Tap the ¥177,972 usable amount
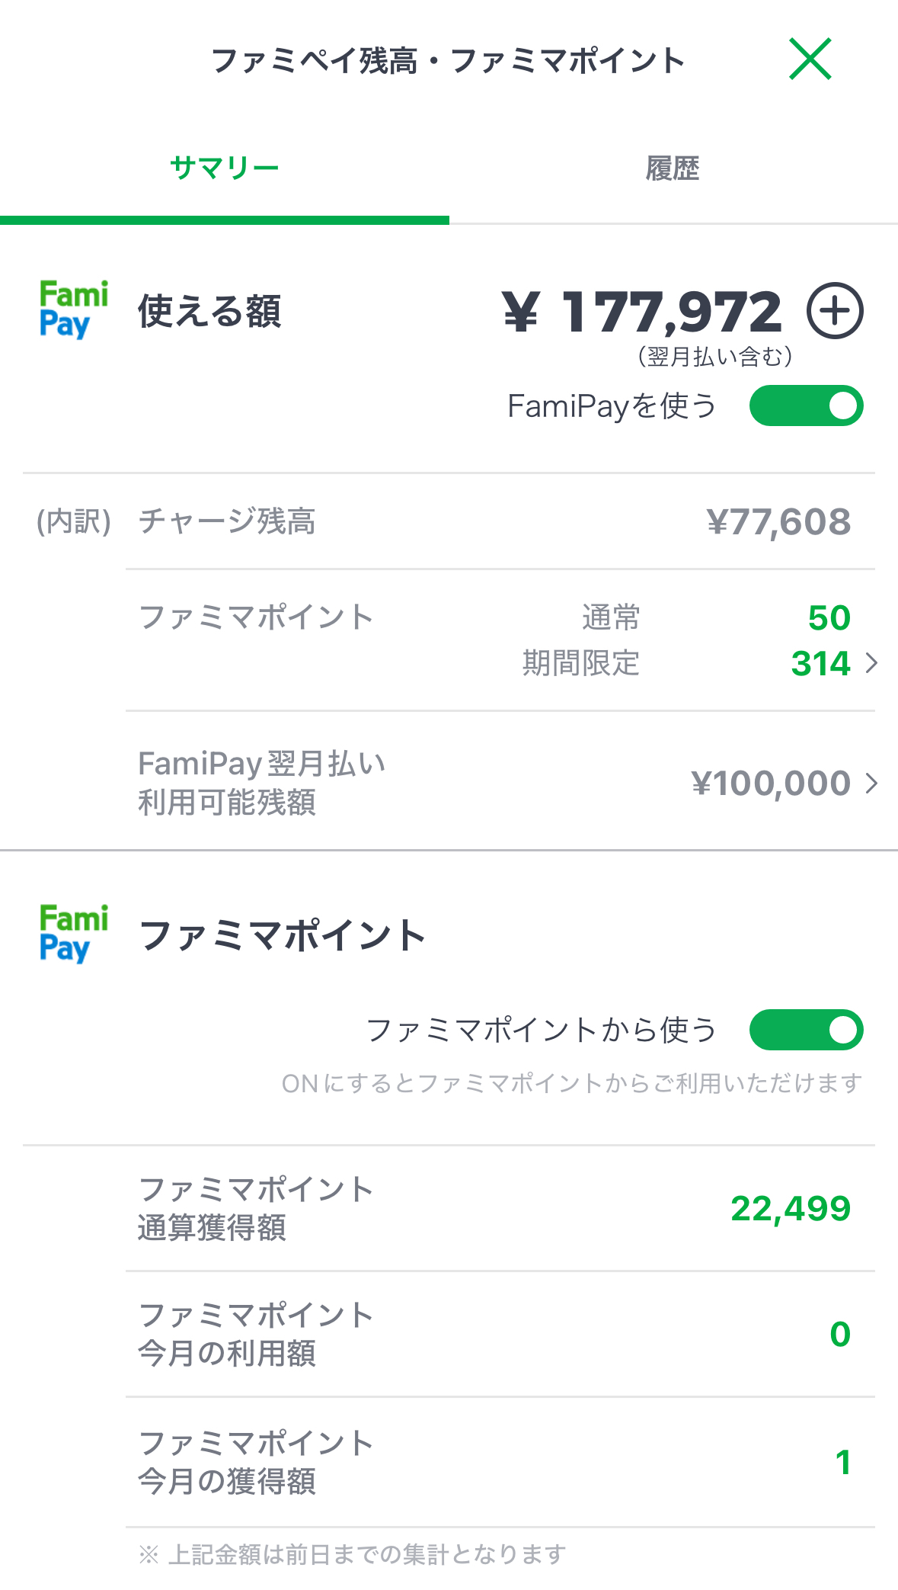 click(x=642, y=313)
